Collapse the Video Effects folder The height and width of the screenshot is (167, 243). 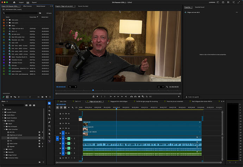pos(3,121)
